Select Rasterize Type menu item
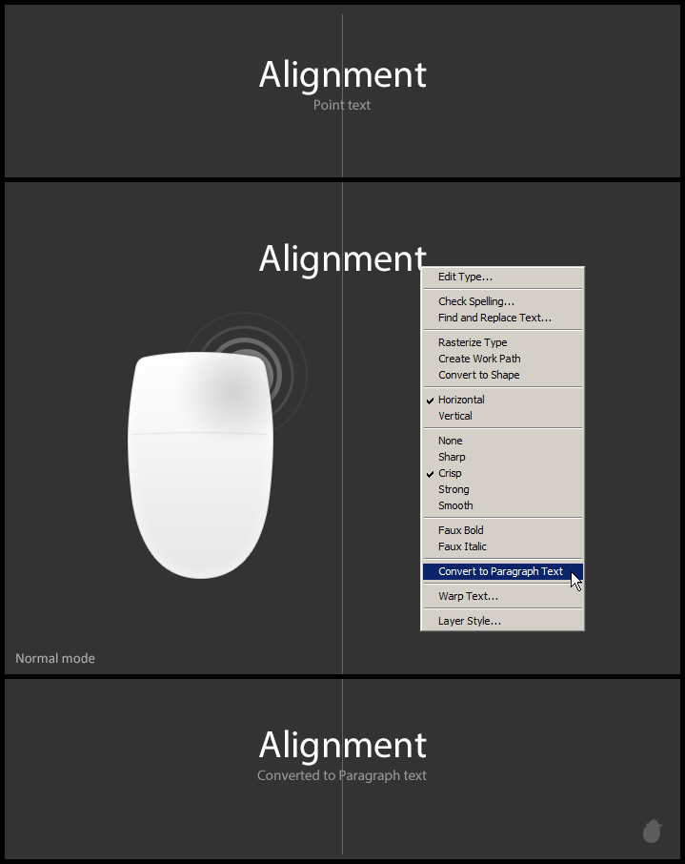Viewport: 685px width, 864px height. coord(473,342)
